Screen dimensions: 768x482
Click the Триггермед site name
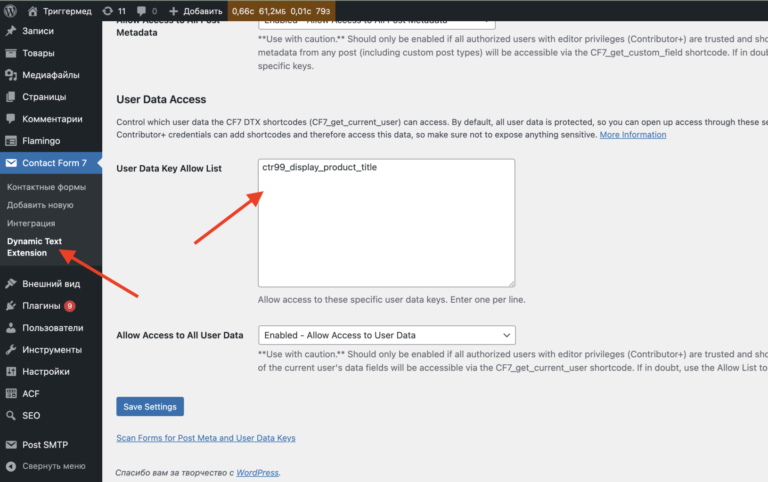[67, 11]
